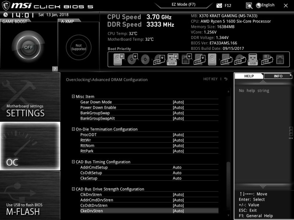Select the USB floppy boot device icon
Screen dimensions: 294x220
tap(267, 59)
